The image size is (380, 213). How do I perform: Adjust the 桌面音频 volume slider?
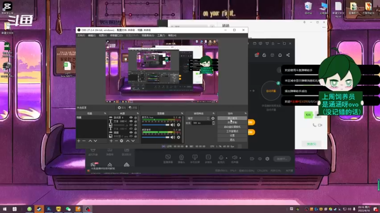(x=156, y=137)
